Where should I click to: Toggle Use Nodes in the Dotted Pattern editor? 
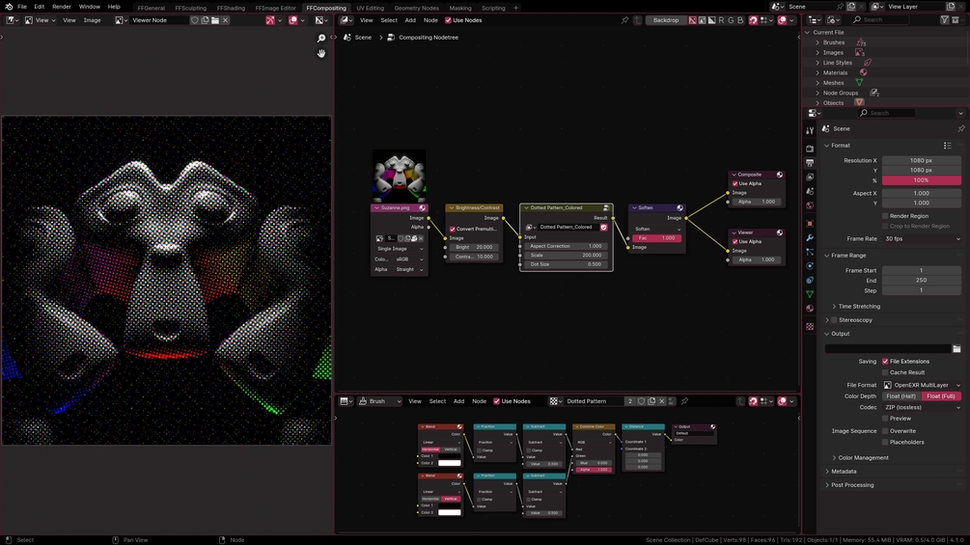pyautogui.click(x=496, y=401)
